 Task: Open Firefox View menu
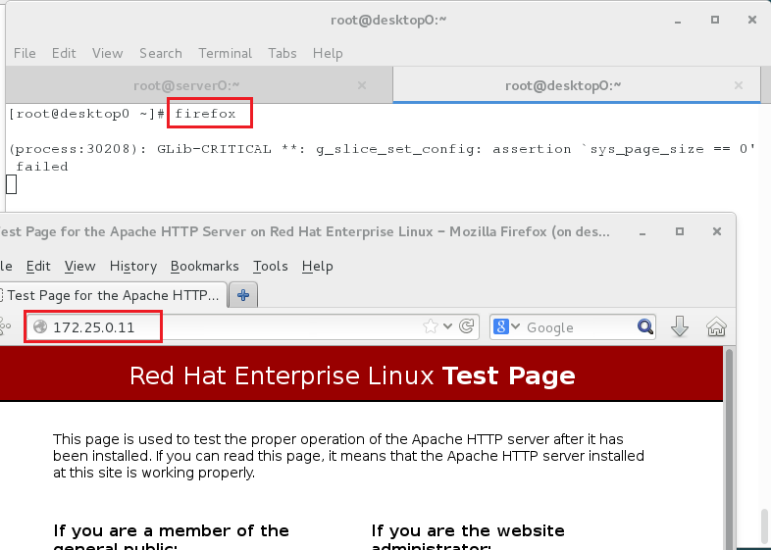click(x=79, y=266)
